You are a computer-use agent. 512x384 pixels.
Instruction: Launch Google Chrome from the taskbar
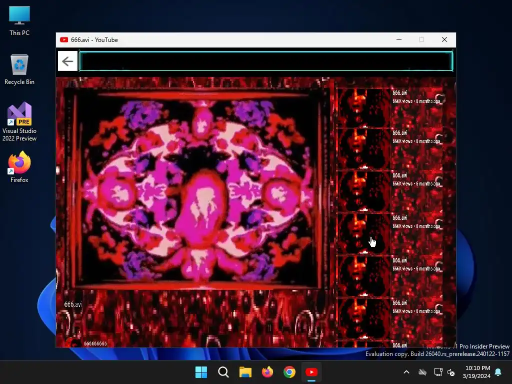coord(289,372)
